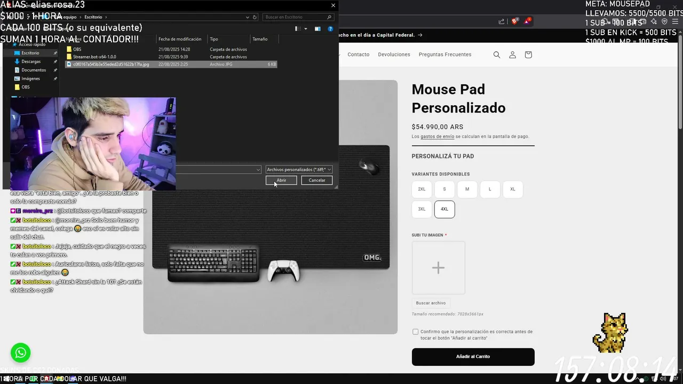683x384 pixels.
Task: Click Añadir al Carrito button
Action: click(x=473, y=356)
